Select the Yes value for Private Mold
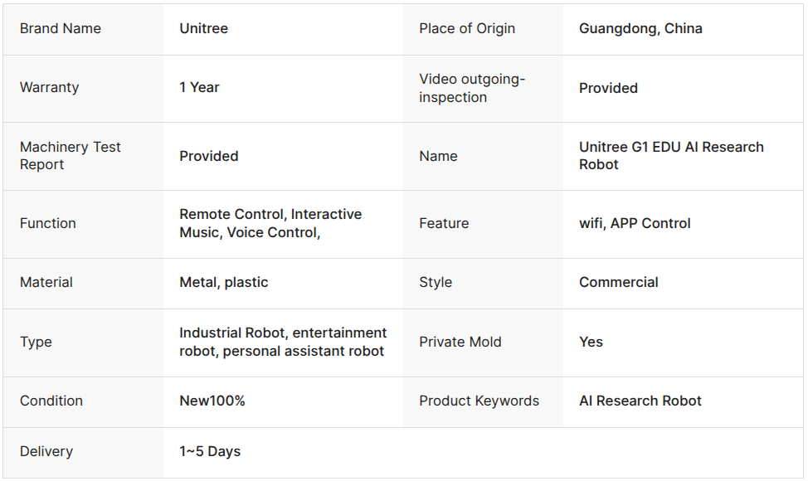This screenshot has width=808, height=481. click(591, 342)
